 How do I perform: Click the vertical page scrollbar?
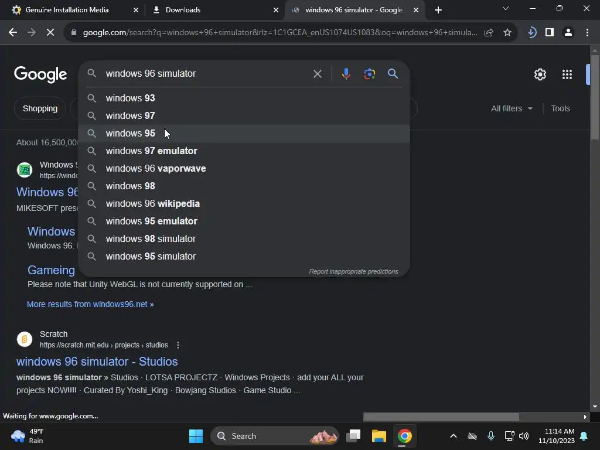tap(595, 97)
